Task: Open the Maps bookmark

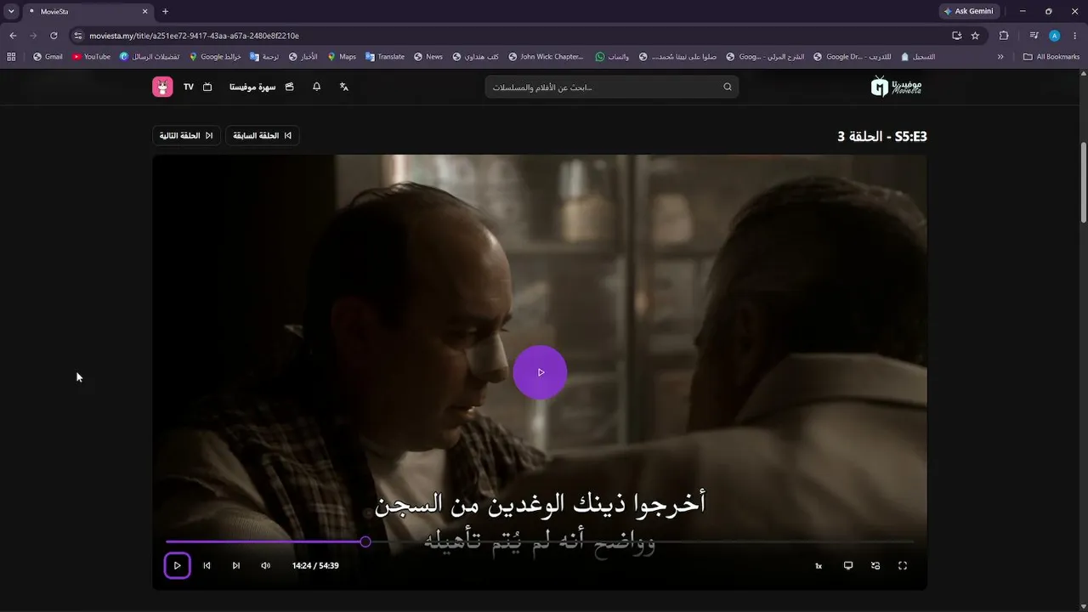Action: pyautogui.click(x=342, y=57)
